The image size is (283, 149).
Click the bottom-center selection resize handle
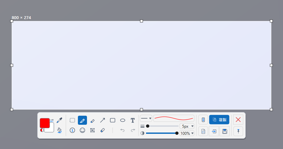point(141,110)
